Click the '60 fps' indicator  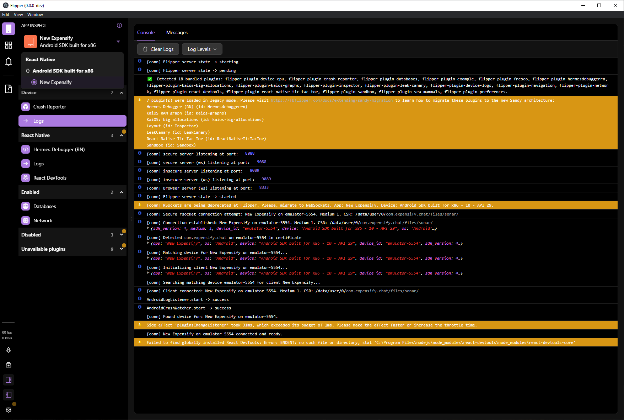tap(7, 333)
